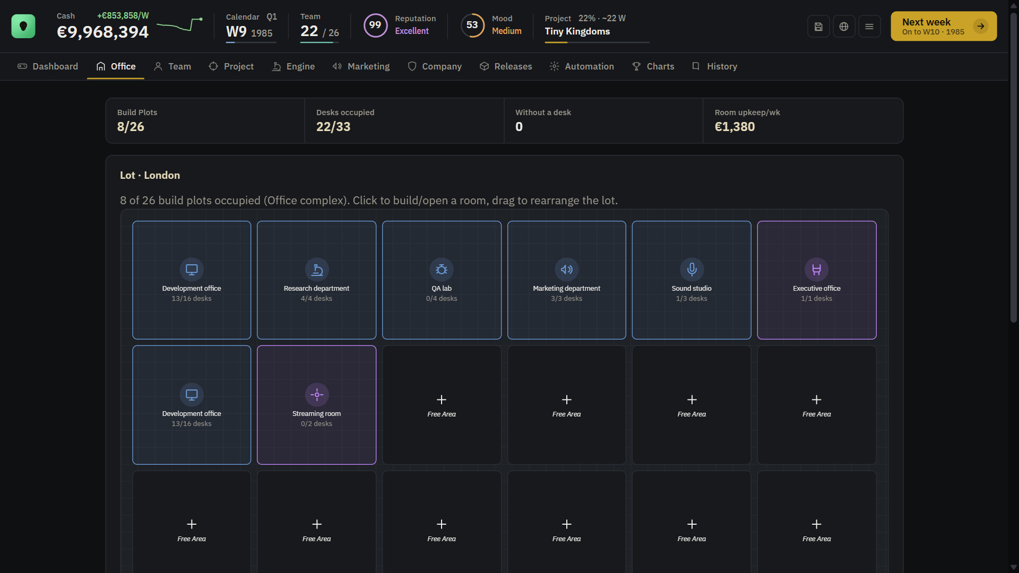Click the W9 1985 calendar week
The width and height of the screenshot is (1019, 573).
pos(249,32)
